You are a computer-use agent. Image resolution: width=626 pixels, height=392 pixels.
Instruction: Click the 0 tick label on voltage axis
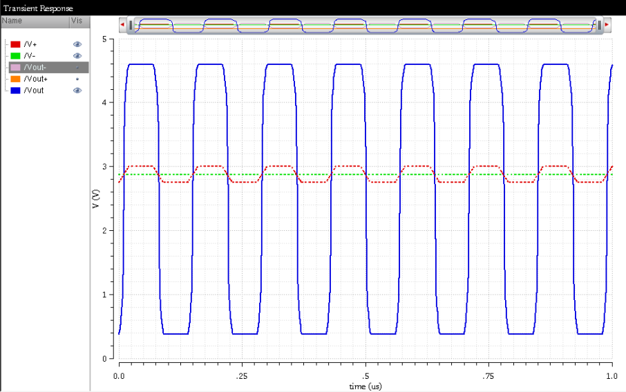pos(104,359)
